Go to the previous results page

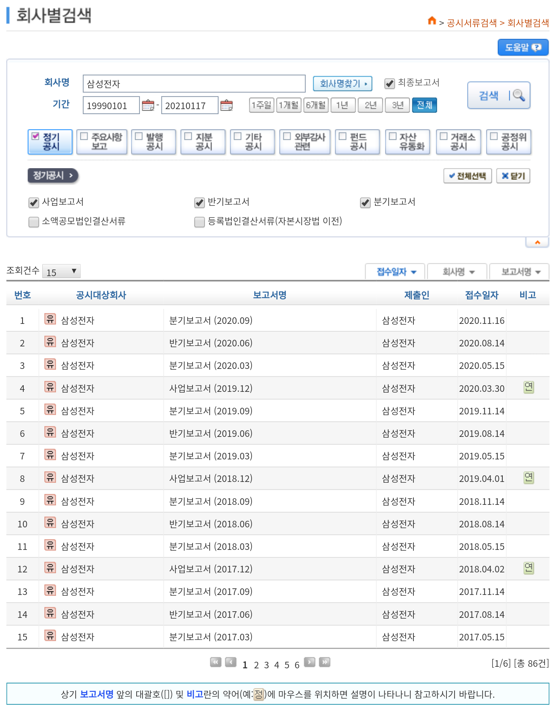231,662
